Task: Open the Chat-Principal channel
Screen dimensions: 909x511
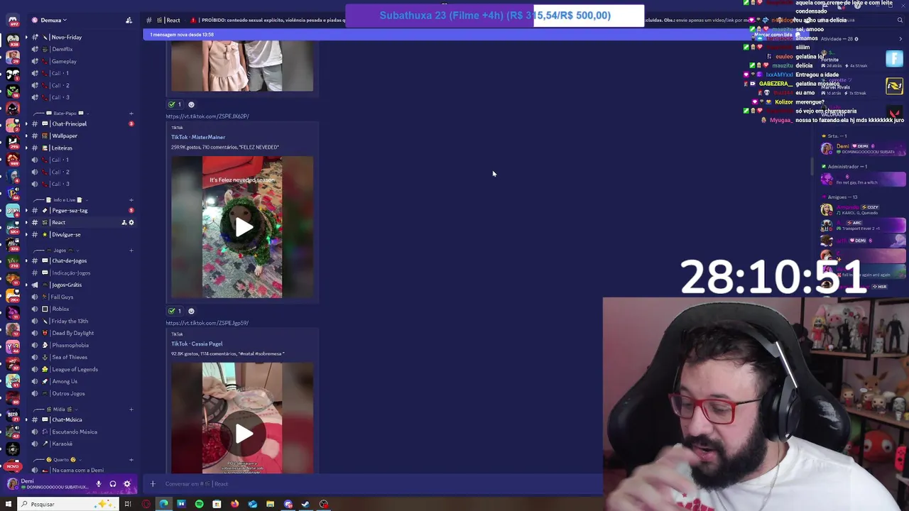Action: pyautogui.click(x=82, y=123)
